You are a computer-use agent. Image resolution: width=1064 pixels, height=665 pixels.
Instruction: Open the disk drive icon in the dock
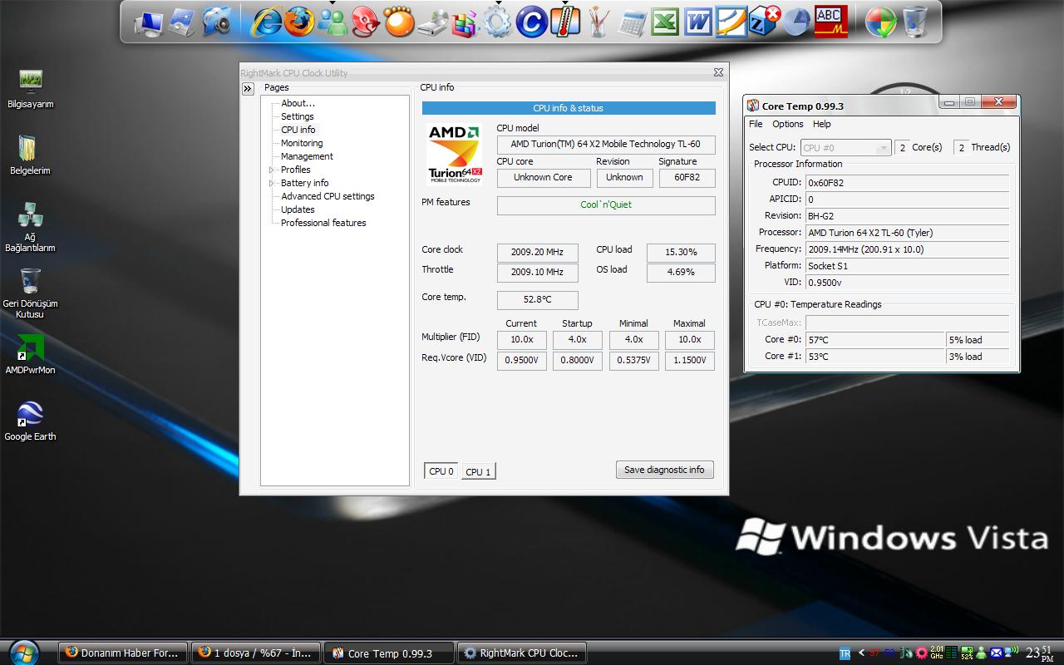432,22
